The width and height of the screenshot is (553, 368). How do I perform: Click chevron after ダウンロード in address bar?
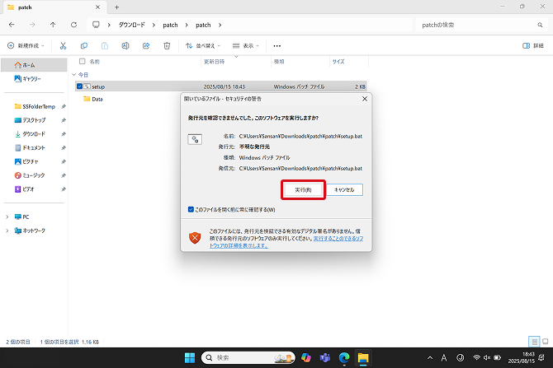click(x=154, y=25)
